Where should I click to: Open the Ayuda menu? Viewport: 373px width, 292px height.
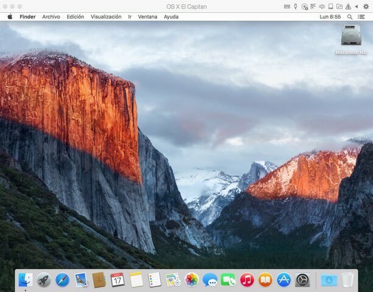(171, 17)
